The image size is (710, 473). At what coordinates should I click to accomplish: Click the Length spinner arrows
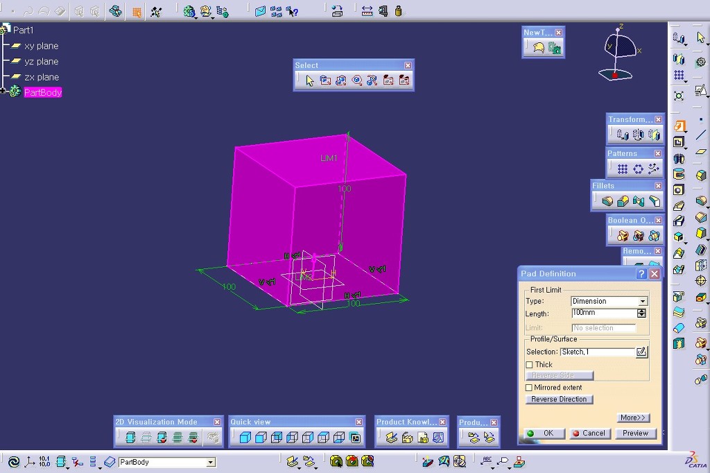[x=641, y=313]
